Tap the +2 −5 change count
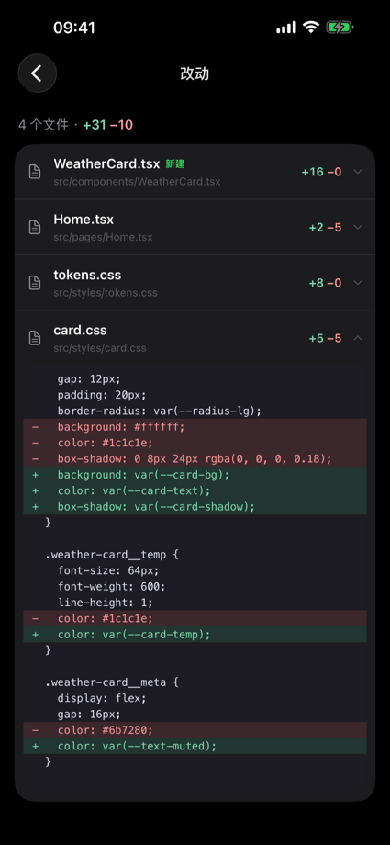 [x=326, y=228]
